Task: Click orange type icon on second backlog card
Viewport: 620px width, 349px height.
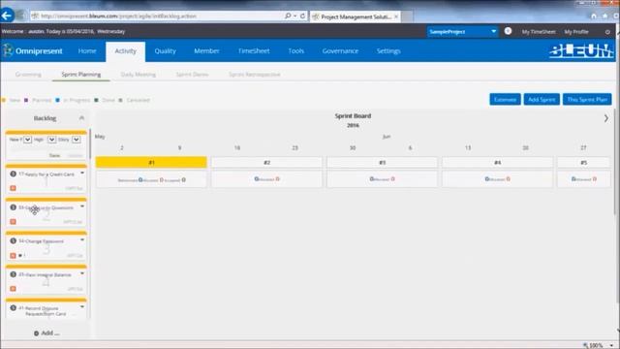Action: click(x=13, y=222)
